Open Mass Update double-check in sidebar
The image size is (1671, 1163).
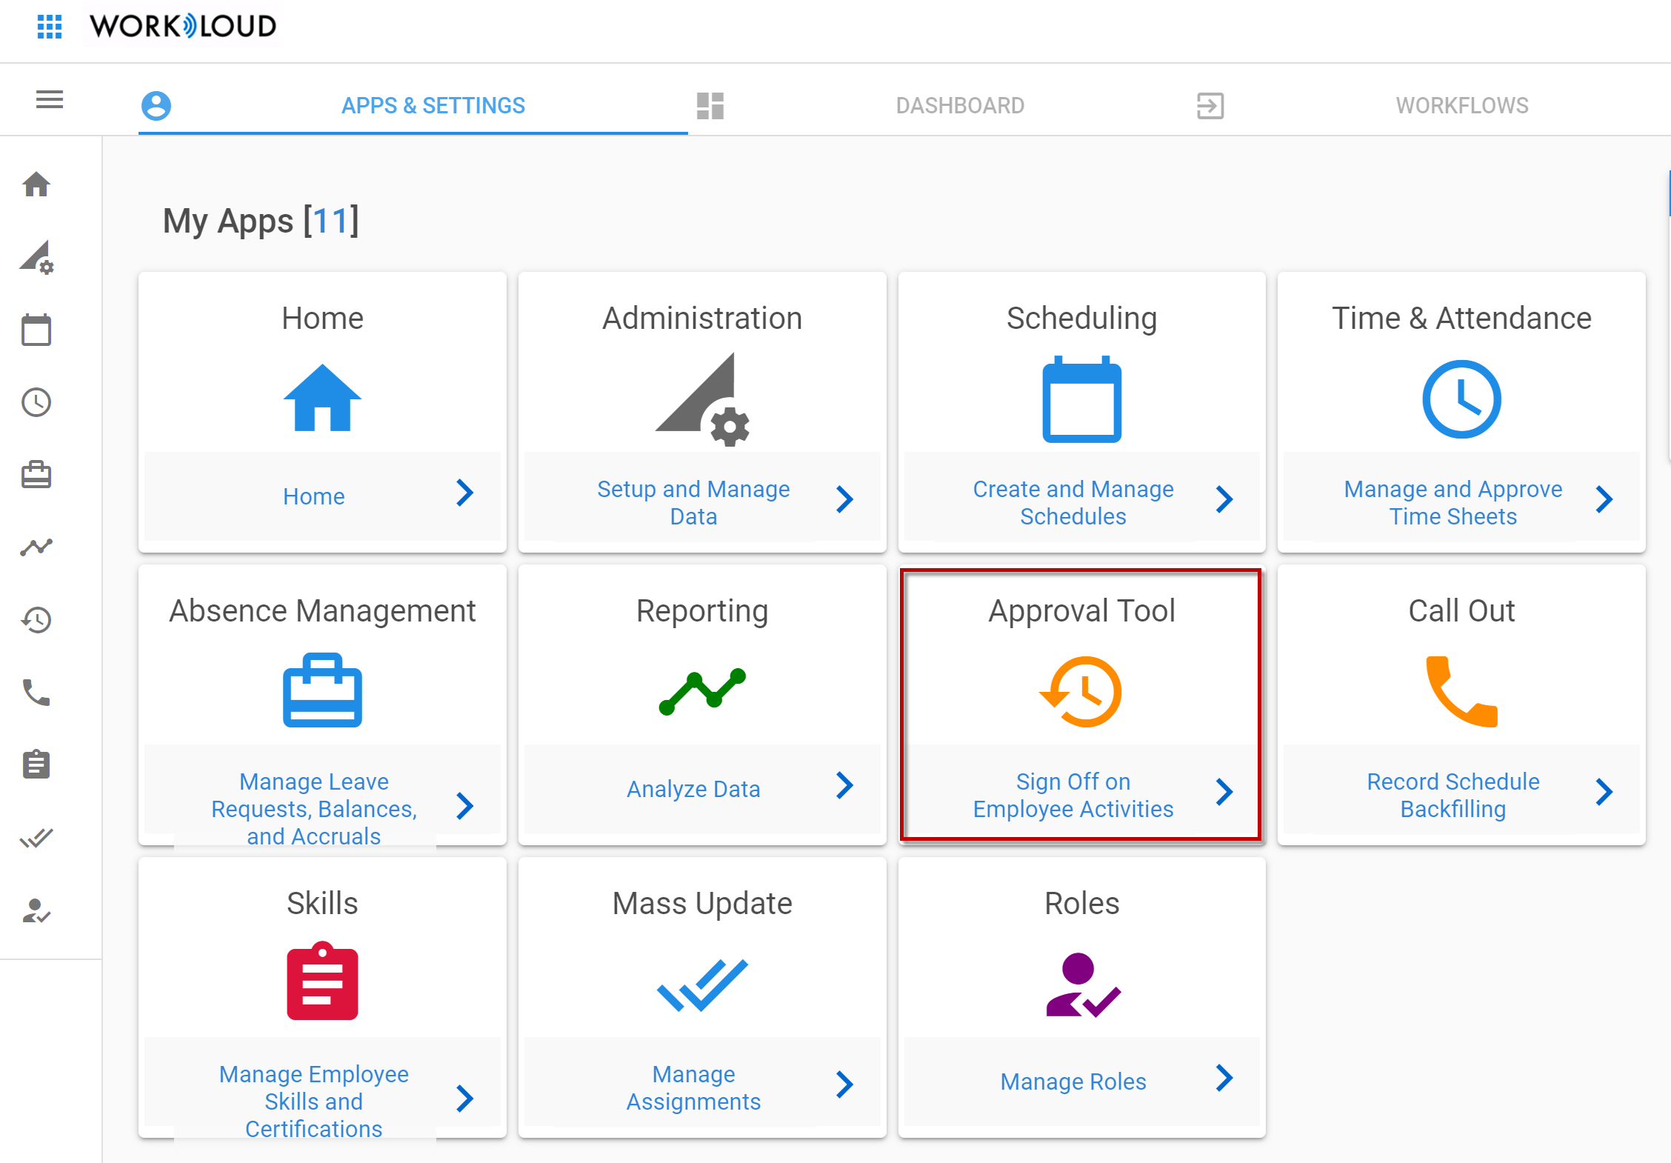pos(36,838)
